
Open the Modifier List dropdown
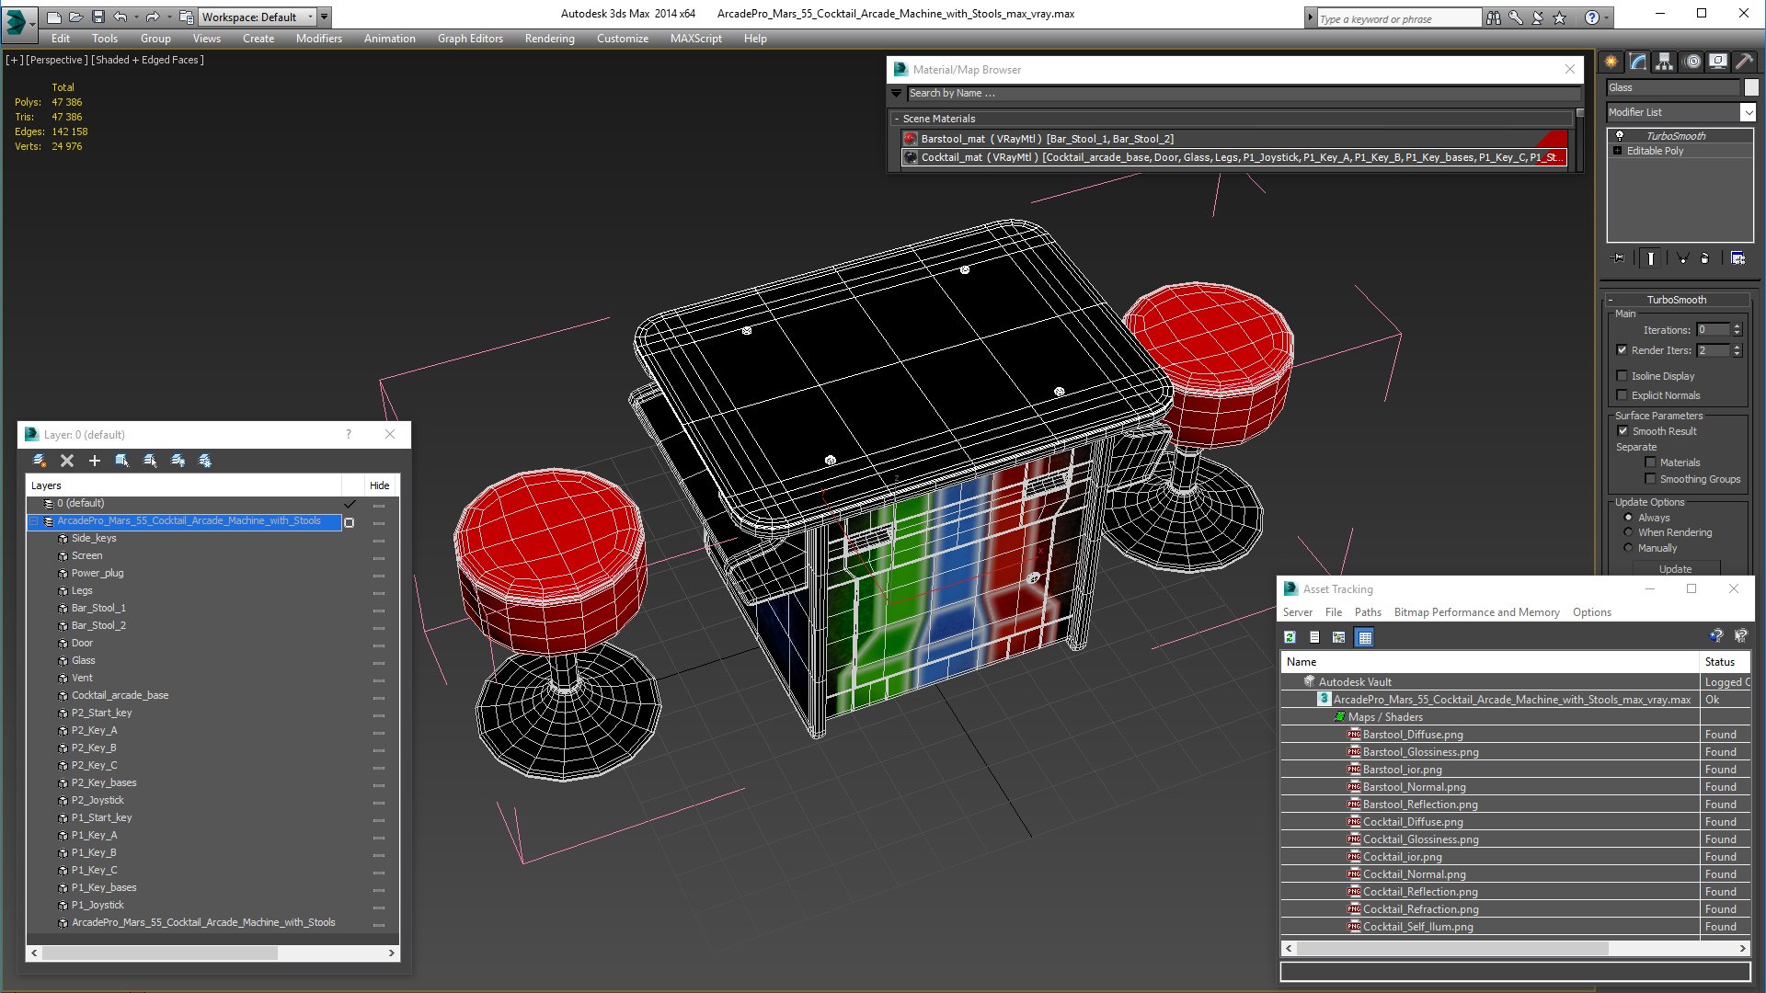click(x=1748, y=112)
